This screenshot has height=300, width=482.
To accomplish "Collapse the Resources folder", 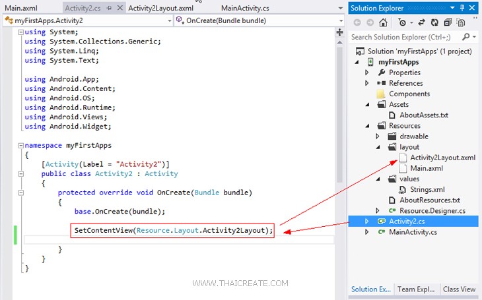I will click(x=367, y=126).
